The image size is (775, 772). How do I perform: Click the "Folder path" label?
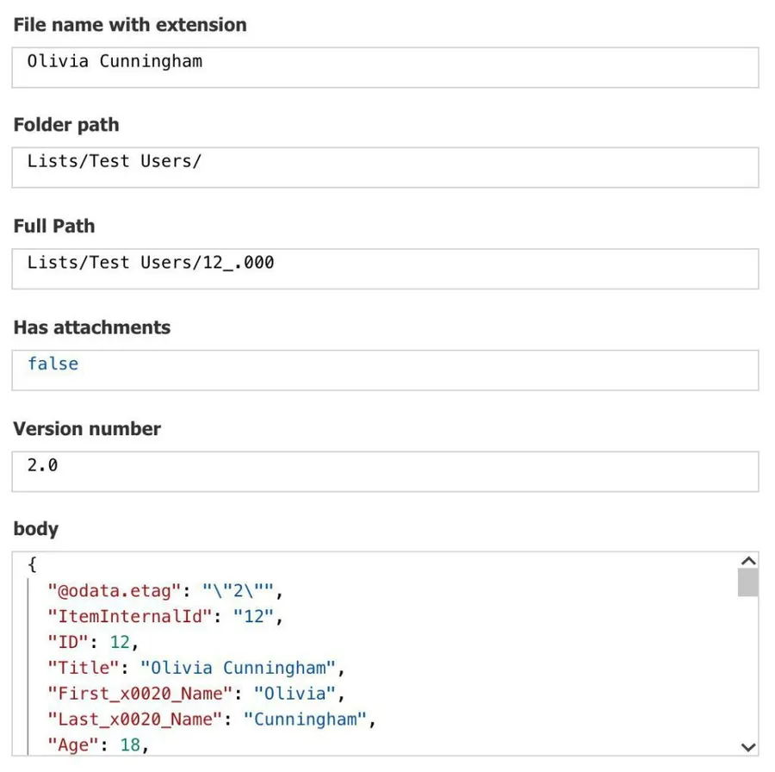coord(66,125)
